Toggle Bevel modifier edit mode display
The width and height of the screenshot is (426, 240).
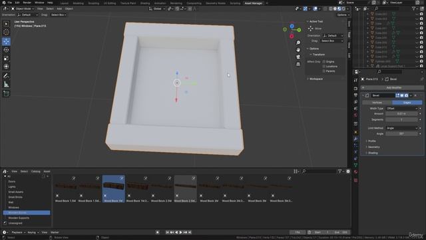point(397,95)
